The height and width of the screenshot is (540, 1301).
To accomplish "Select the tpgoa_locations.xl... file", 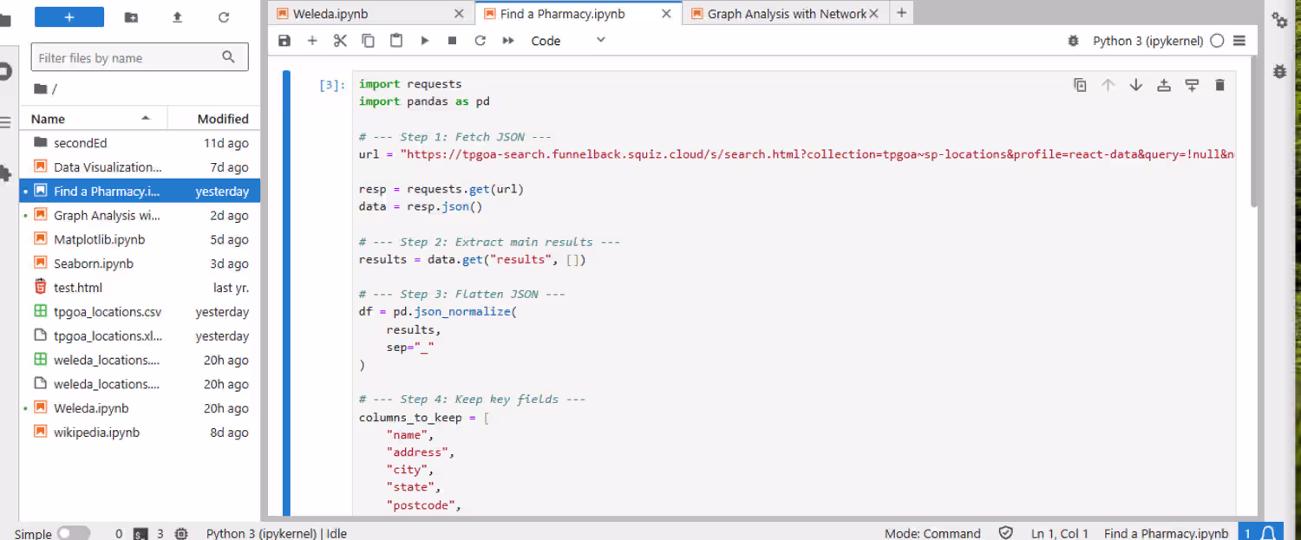I will pos(140,335).
